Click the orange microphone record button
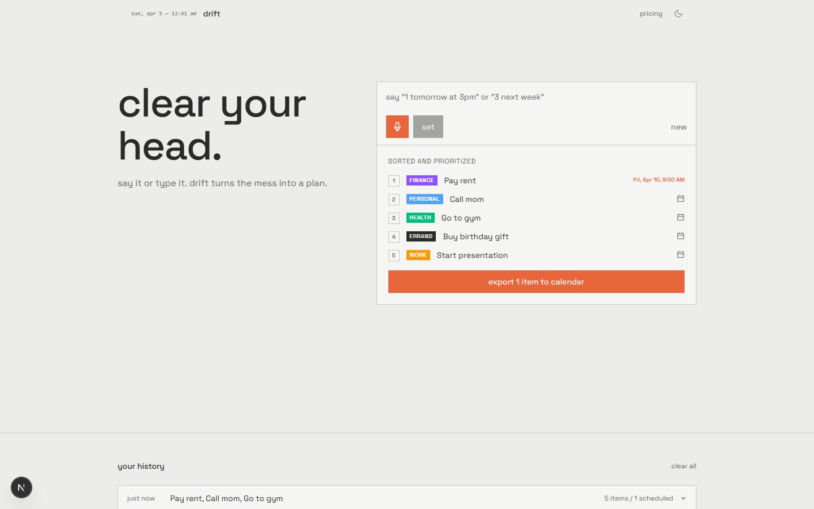The image size is (814, 509). coord(397,127)
